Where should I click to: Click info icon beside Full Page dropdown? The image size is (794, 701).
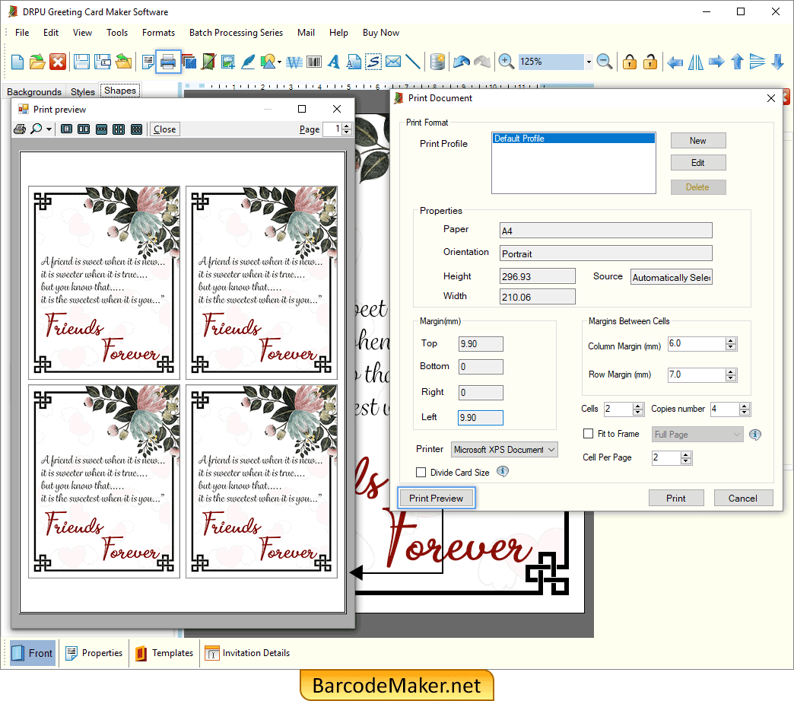pyautogui.click(x=755, y=435)
